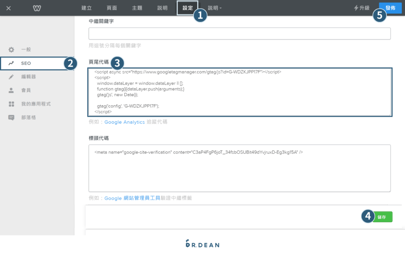Click the Weebly logo in top bar
Image resolution: width=405 pixels, height=253 pixels.
pos(36,8)
